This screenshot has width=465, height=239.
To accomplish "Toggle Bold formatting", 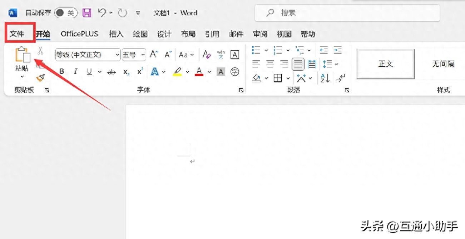I will [62, 72].
